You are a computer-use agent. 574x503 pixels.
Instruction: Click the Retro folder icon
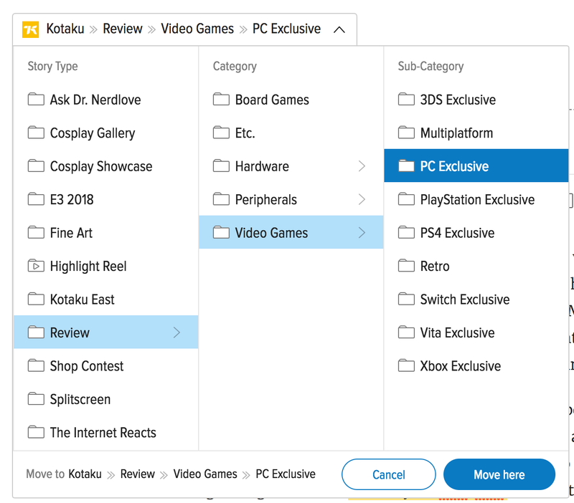click(x=406, y=266)
